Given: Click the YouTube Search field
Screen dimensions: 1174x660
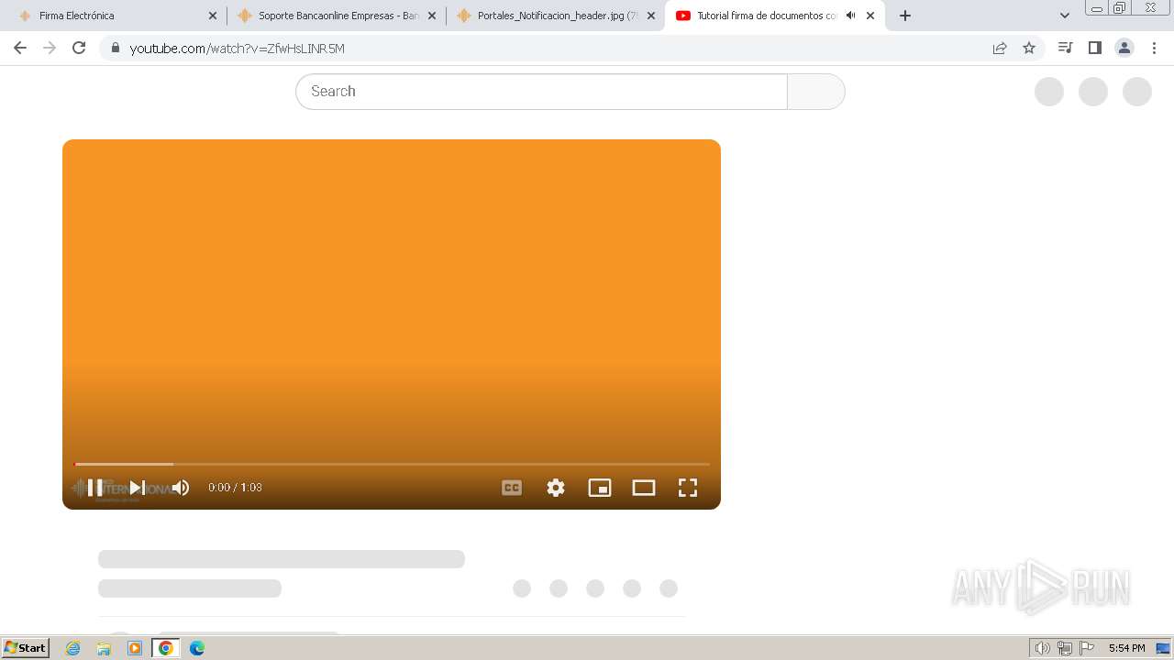Looking at the screenshot, I should pos(541,92).
